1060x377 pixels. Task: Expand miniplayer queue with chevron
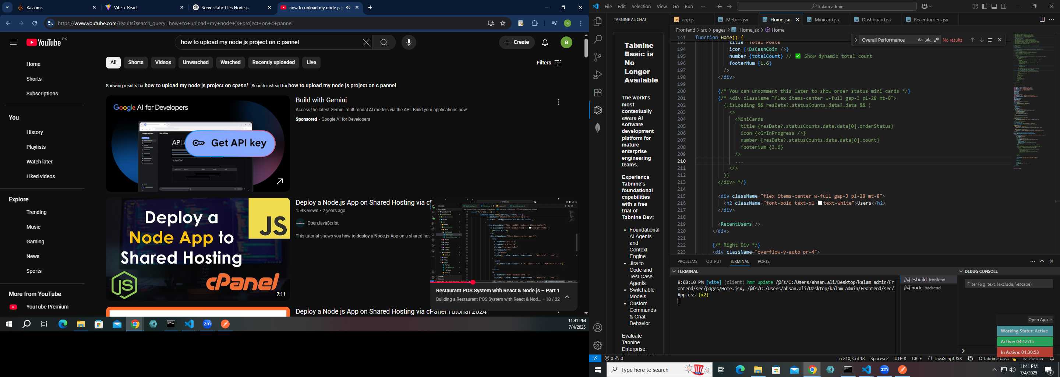pyautogui.click(x=568, y=297)
